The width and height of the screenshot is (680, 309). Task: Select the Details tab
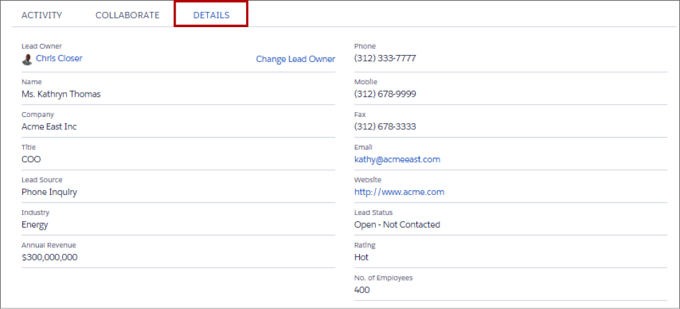click(x=211, y=15)
